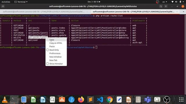The image size is (186, 104).
Task: Open the Files manager dock icon
Action: click(x=24, y=100)
